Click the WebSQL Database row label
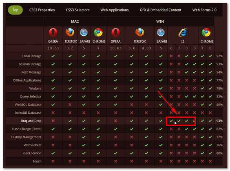The image size is (230, 171). (x=28, y=105)
